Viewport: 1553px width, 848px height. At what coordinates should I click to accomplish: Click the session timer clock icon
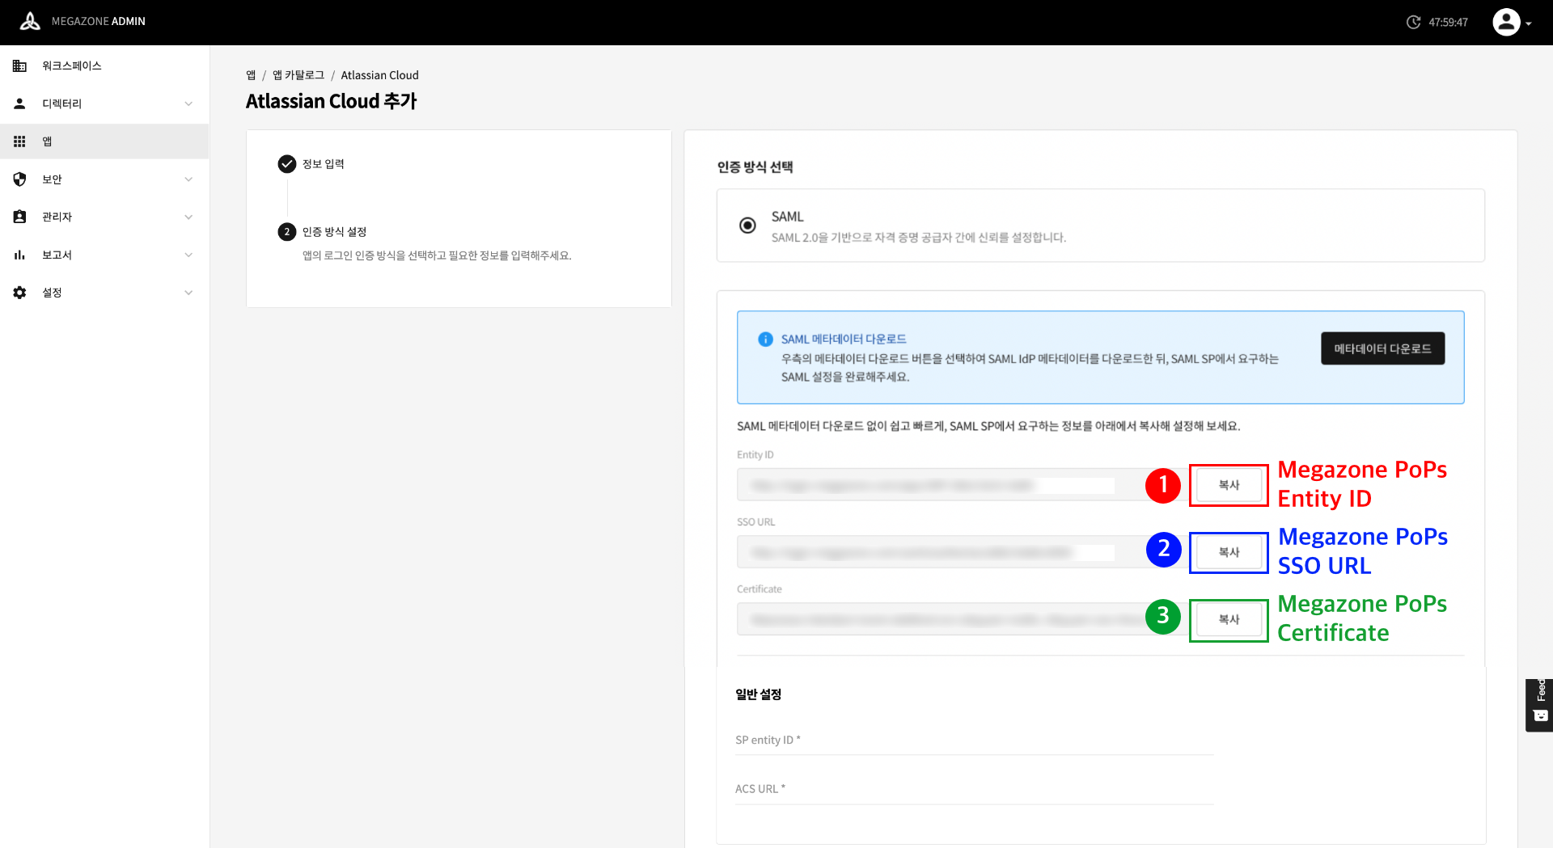1413,23
